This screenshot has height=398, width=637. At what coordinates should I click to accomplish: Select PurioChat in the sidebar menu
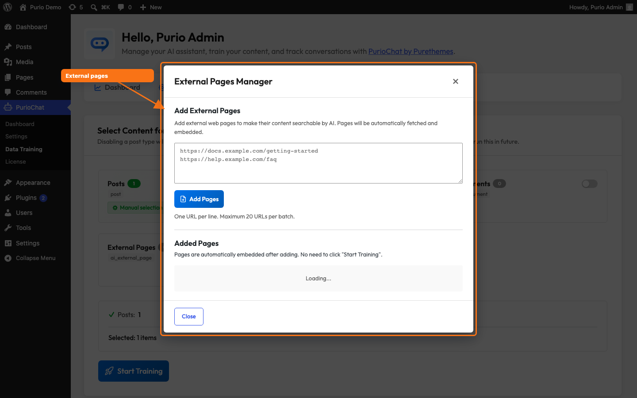(35, 107)
